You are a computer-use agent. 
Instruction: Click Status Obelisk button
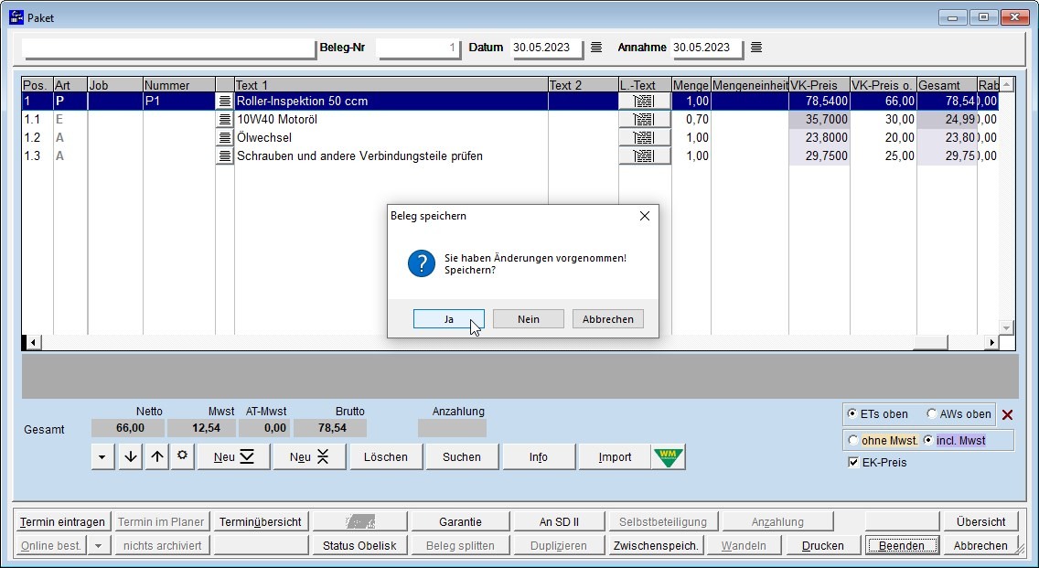pos(359,545)
